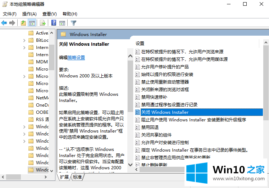Select 在特权被提升的情况下，允许用户浏览来源 policy
269x188 pixels.
182,52
